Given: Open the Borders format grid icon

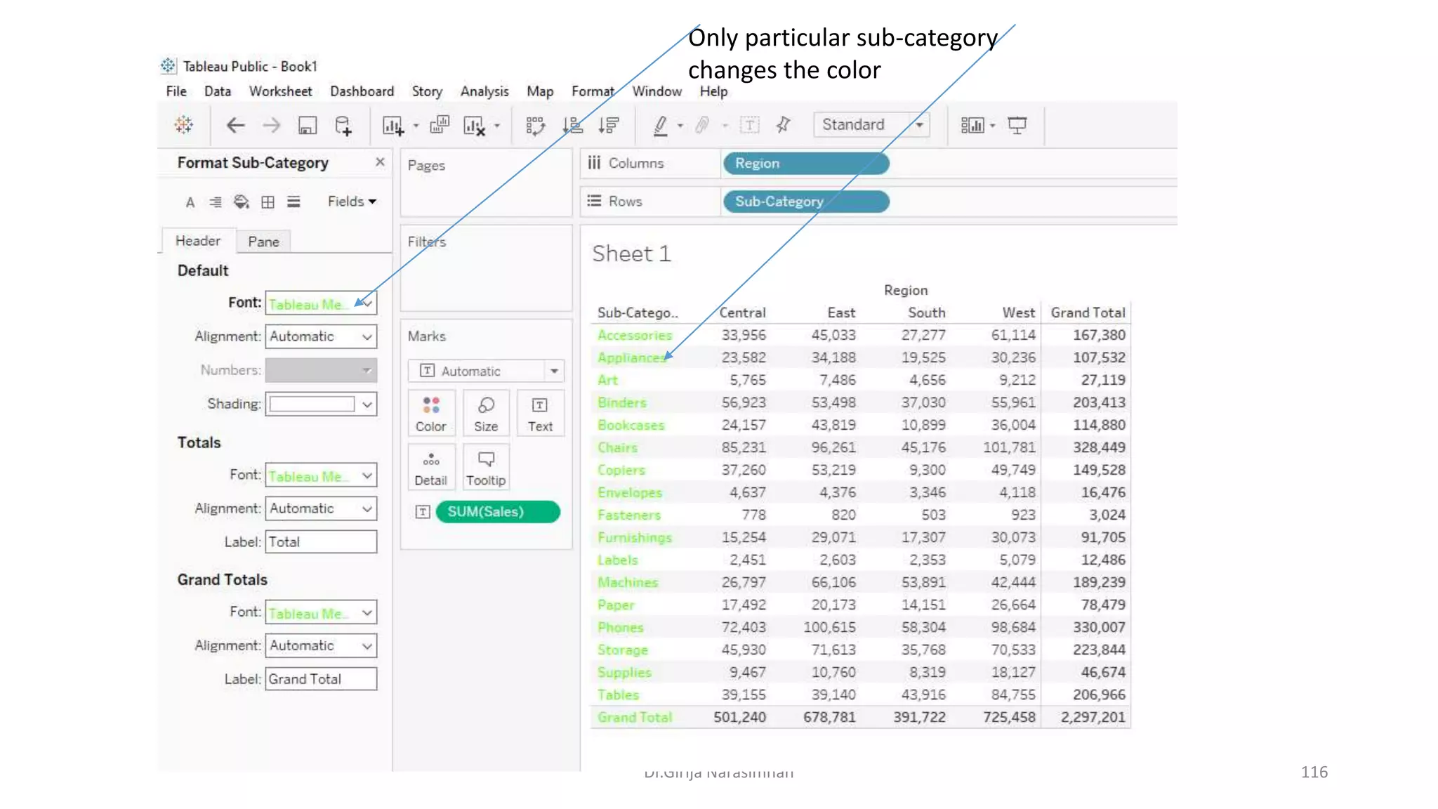Looking at the screenshot, I should [x=268, y=202].
